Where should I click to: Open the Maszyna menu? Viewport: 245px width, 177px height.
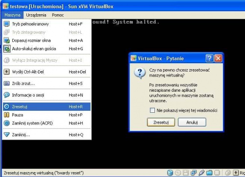point(13,15)
